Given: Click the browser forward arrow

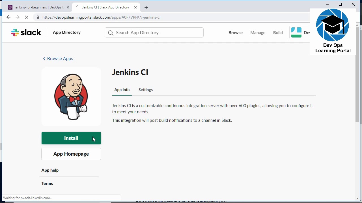Looking at the screenshot, I should pyautogui.click(x=18, y=17).
